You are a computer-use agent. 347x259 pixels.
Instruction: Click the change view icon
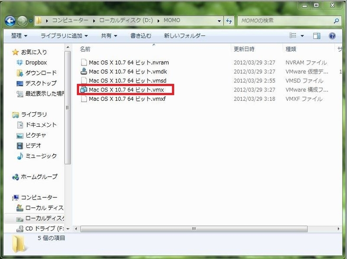click(293, 36)
